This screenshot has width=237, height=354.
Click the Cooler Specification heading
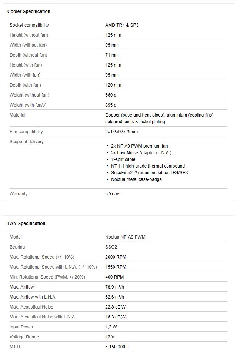(29, 11)
